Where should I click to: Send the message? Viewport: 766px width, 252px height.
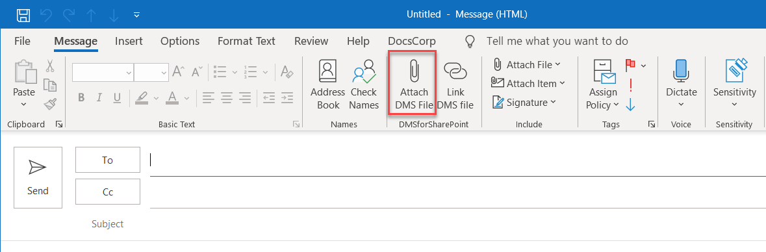(x=38, y=177)
